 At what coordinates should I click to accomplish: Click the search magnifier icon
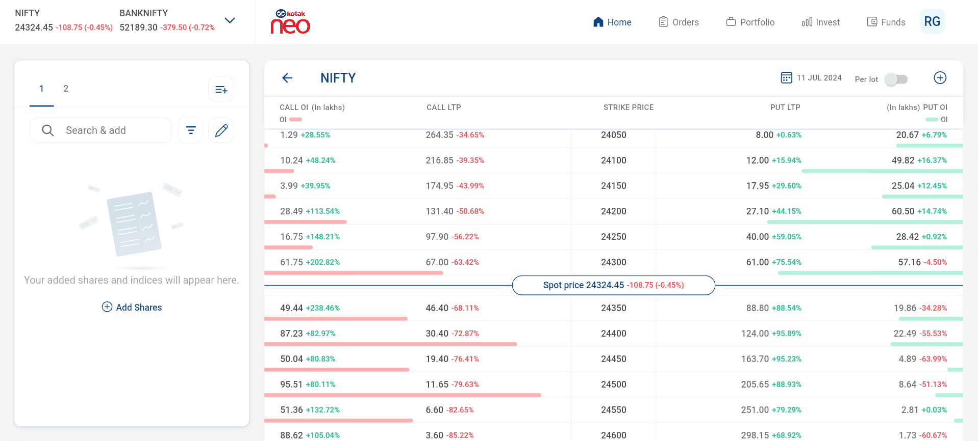[48, 130]
